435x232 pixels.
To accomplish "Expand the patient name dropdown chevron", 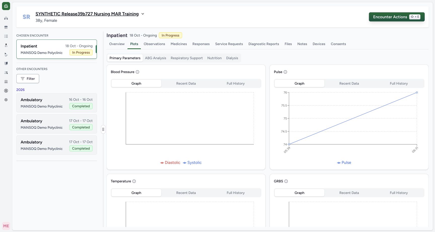I will point(143,14).
